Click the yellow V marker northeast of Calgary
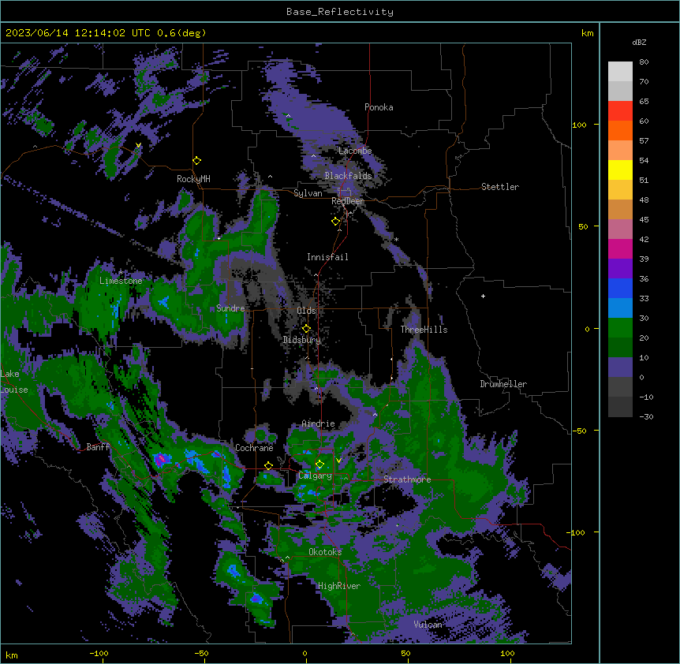680x664 pixels. pos(338,461)
